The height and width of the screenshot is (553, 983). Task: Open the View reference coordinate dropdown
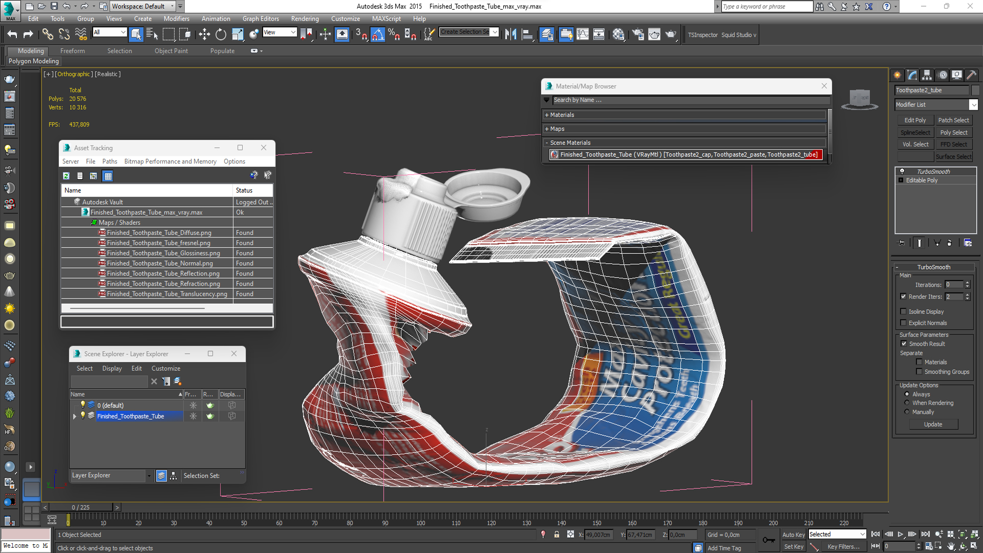[280, 32]
